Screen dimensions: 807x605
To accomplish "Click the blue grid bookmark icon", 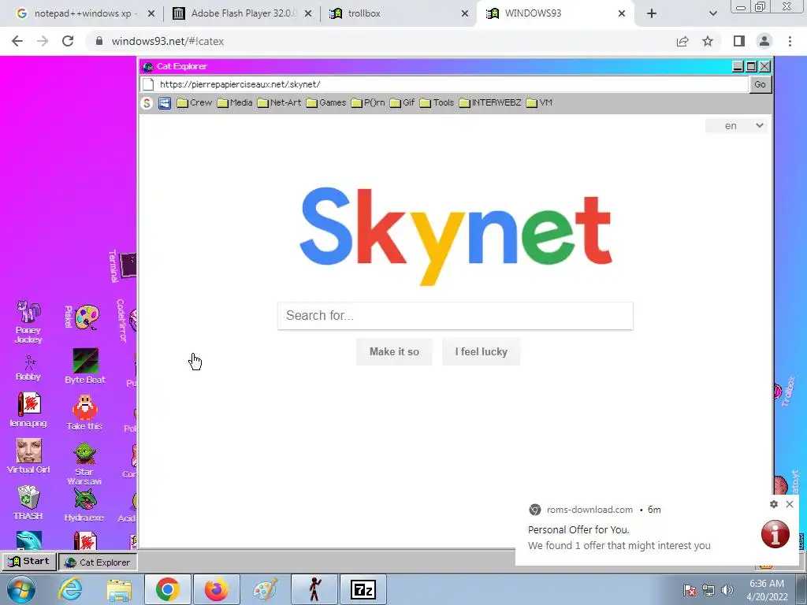I will pos(165,103).
